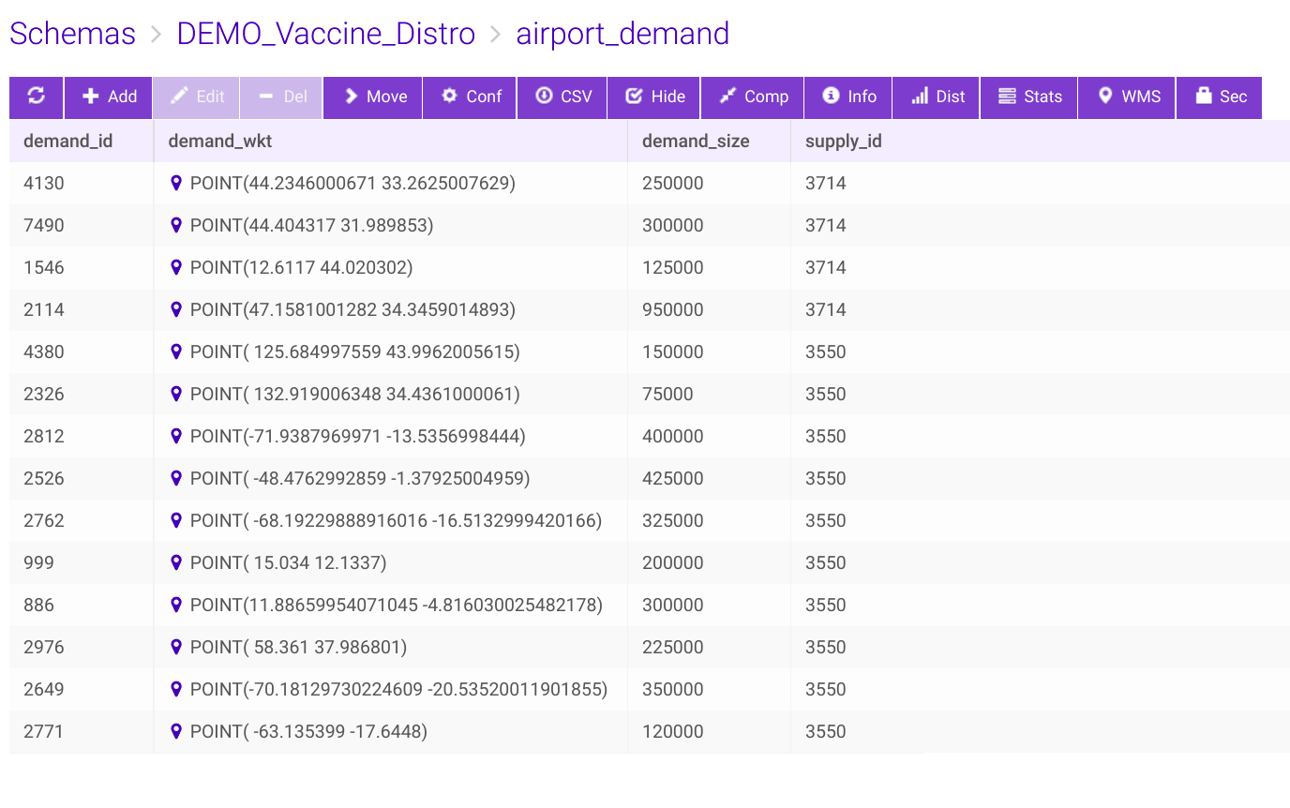1290x808 pixels.
Task: Go to Schemas breadcrumb link
Action: (73, 34)
